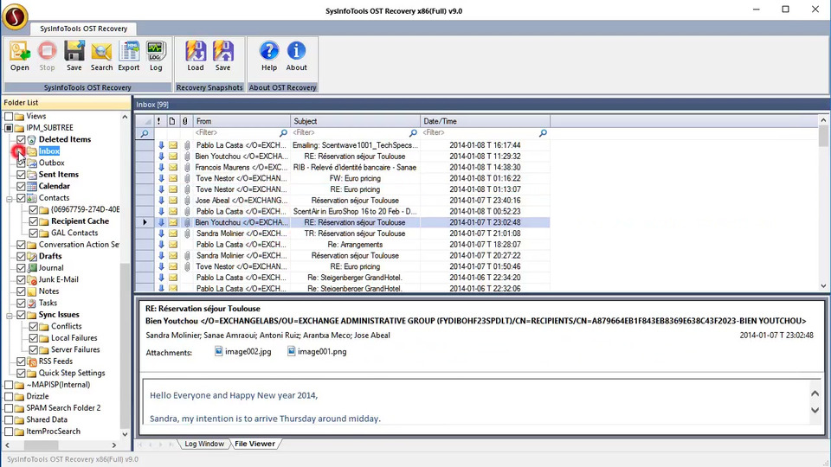Click the Deleted Items folder icon

coord(32,140)
